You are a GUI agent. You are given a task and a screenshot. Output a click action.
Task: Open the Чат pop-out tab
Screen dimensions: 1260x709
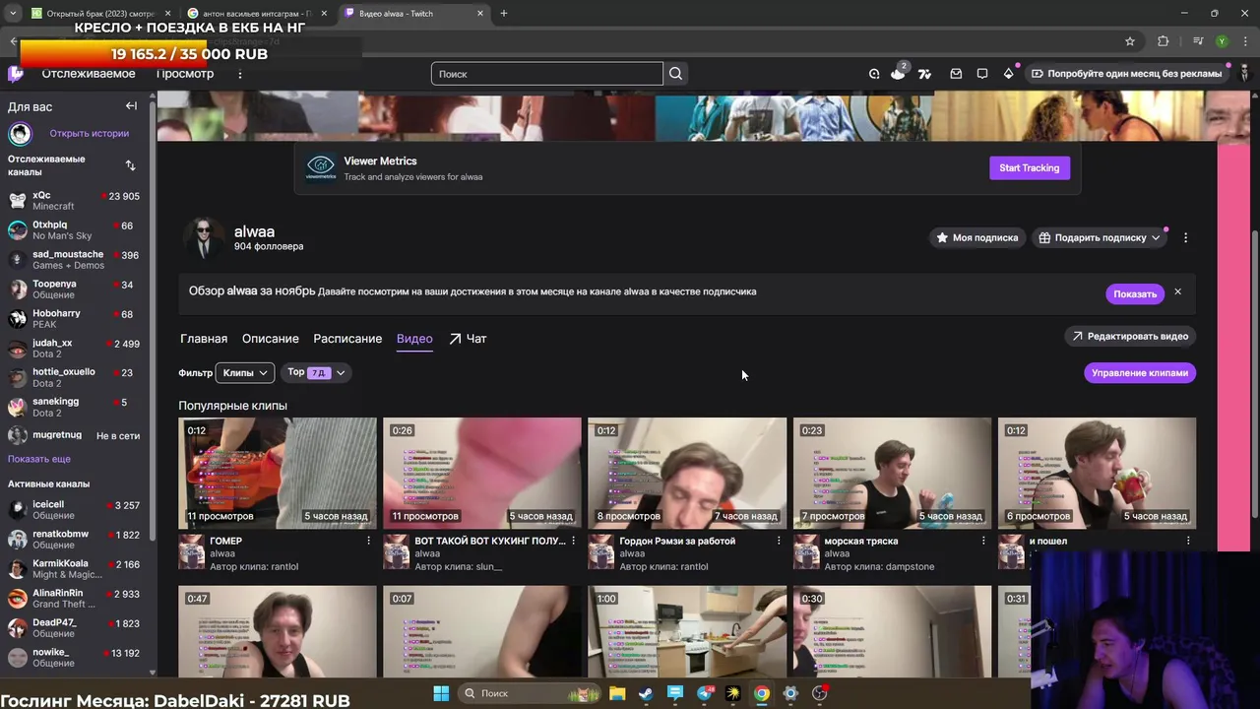click(468, 339)
